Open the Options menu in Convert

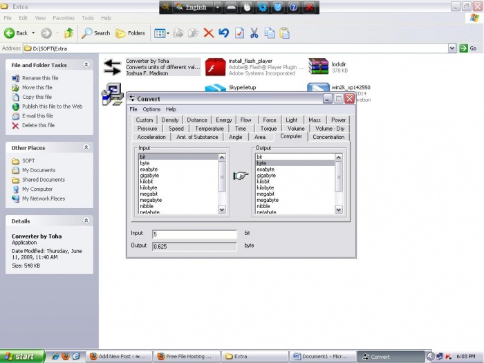pyautogui.click(x=151, y=109)
